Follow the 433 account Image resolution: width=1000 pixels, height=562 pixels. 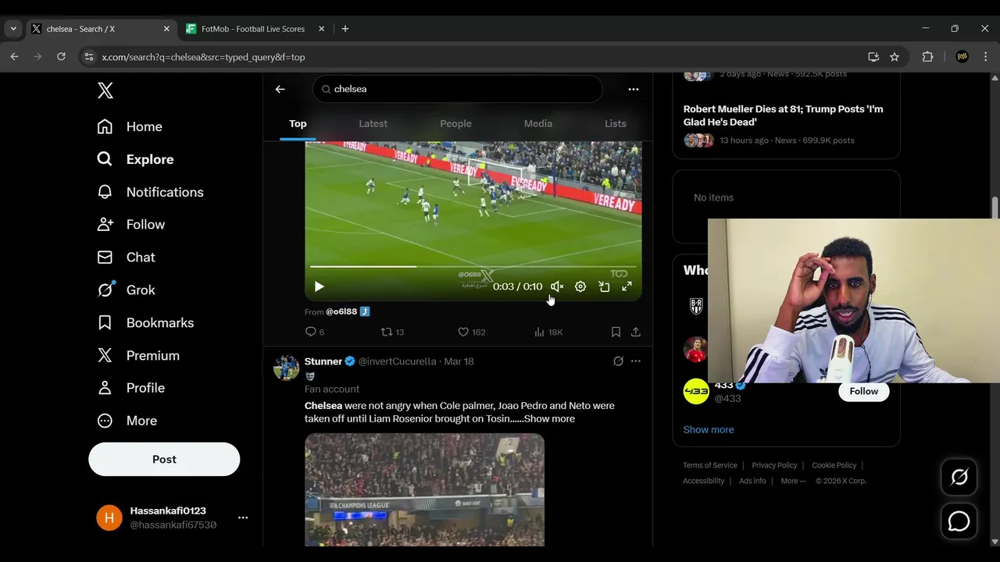pos(864,391)
